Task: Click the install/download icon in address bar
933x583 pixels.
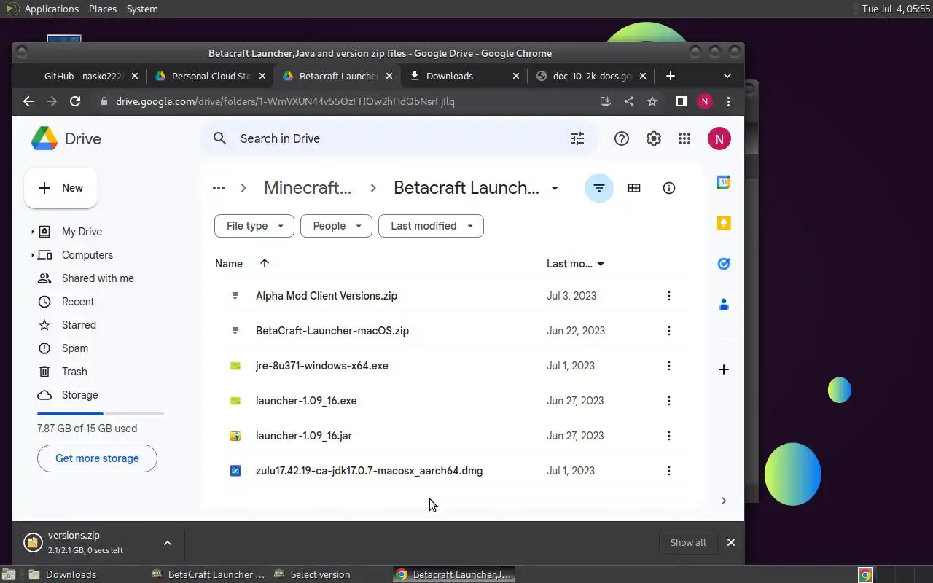Action: [x=605, y=101]
